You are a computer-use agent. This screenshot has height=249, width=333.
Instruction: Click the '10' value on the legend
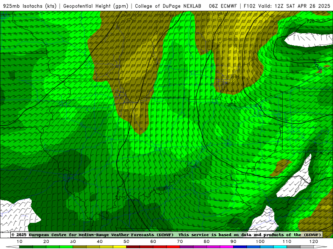[19, 242]
